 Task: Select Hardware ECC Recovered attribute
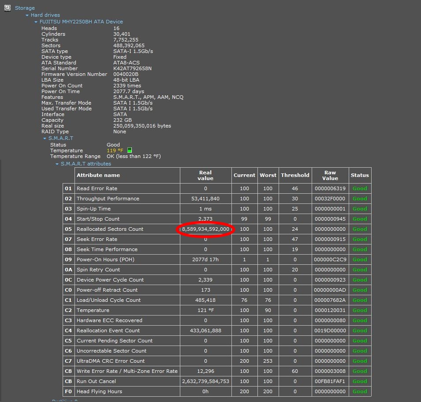pos(109,320)
